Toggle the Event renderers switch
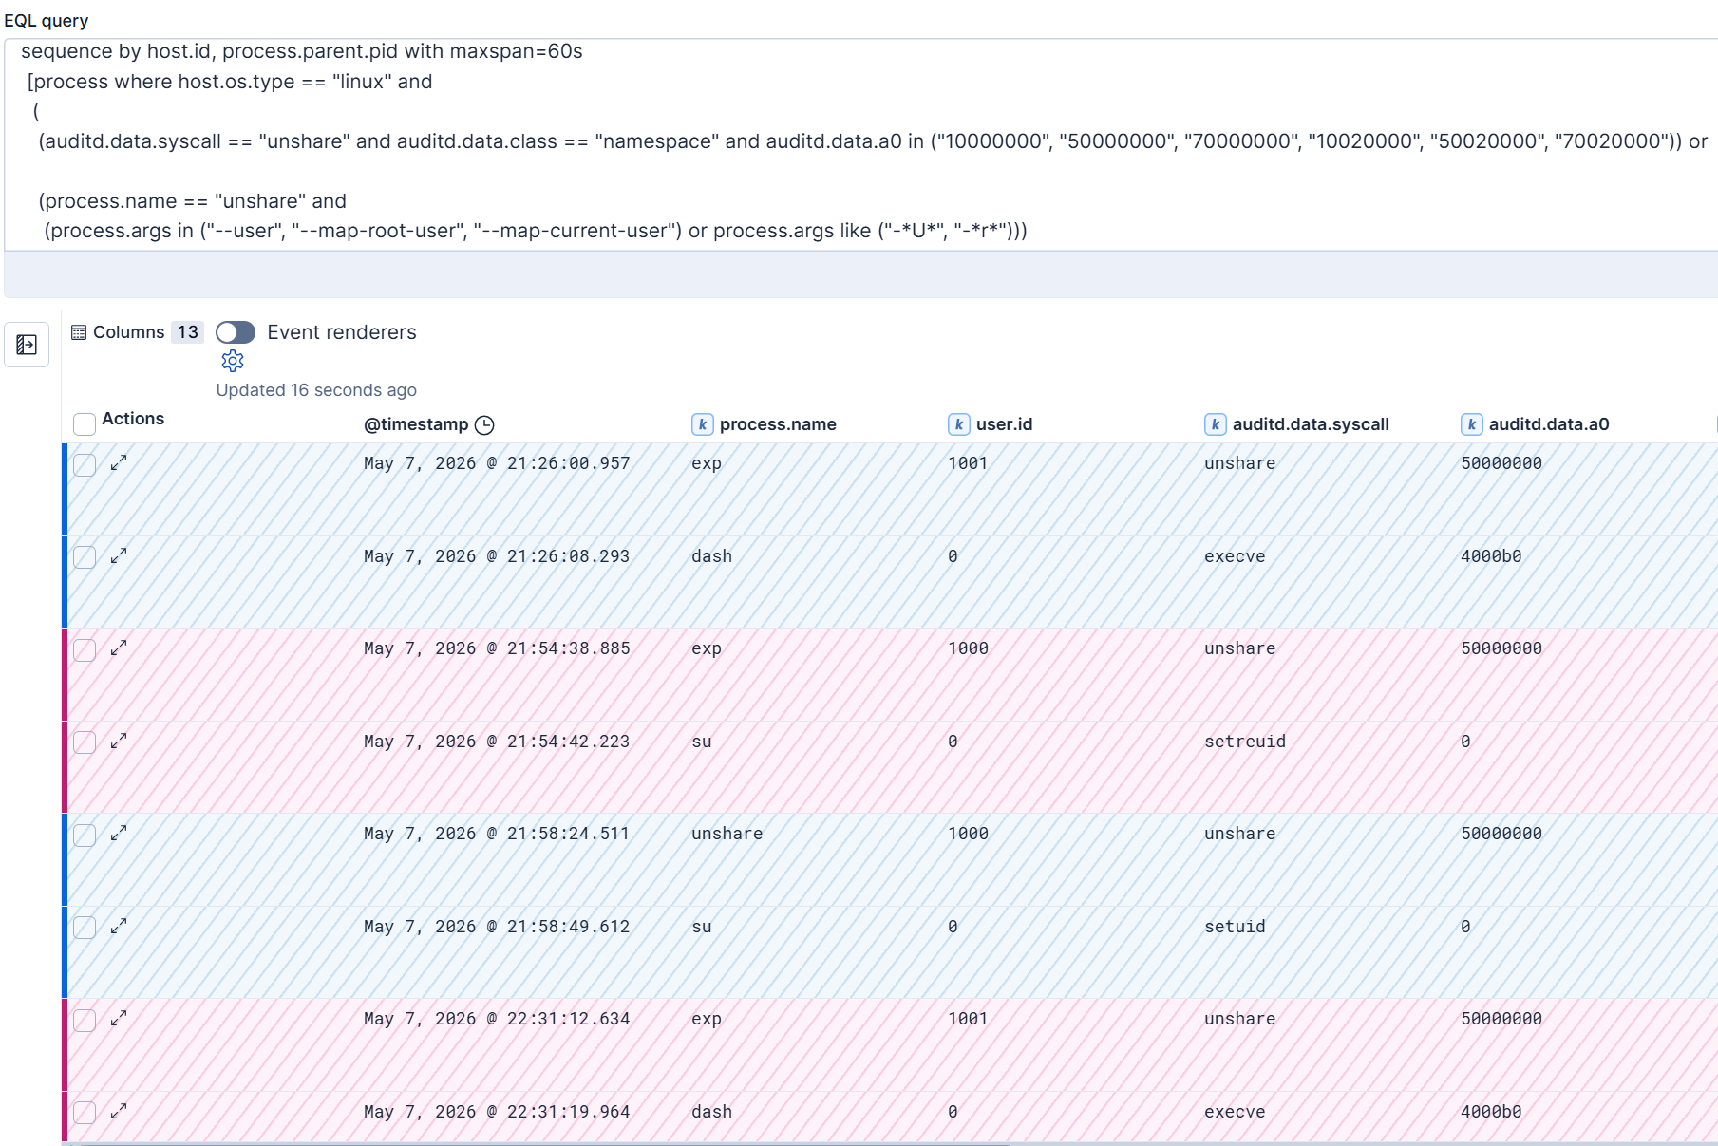The height and width of the screenshot is (1146, 1718). (x=236, y=332)
